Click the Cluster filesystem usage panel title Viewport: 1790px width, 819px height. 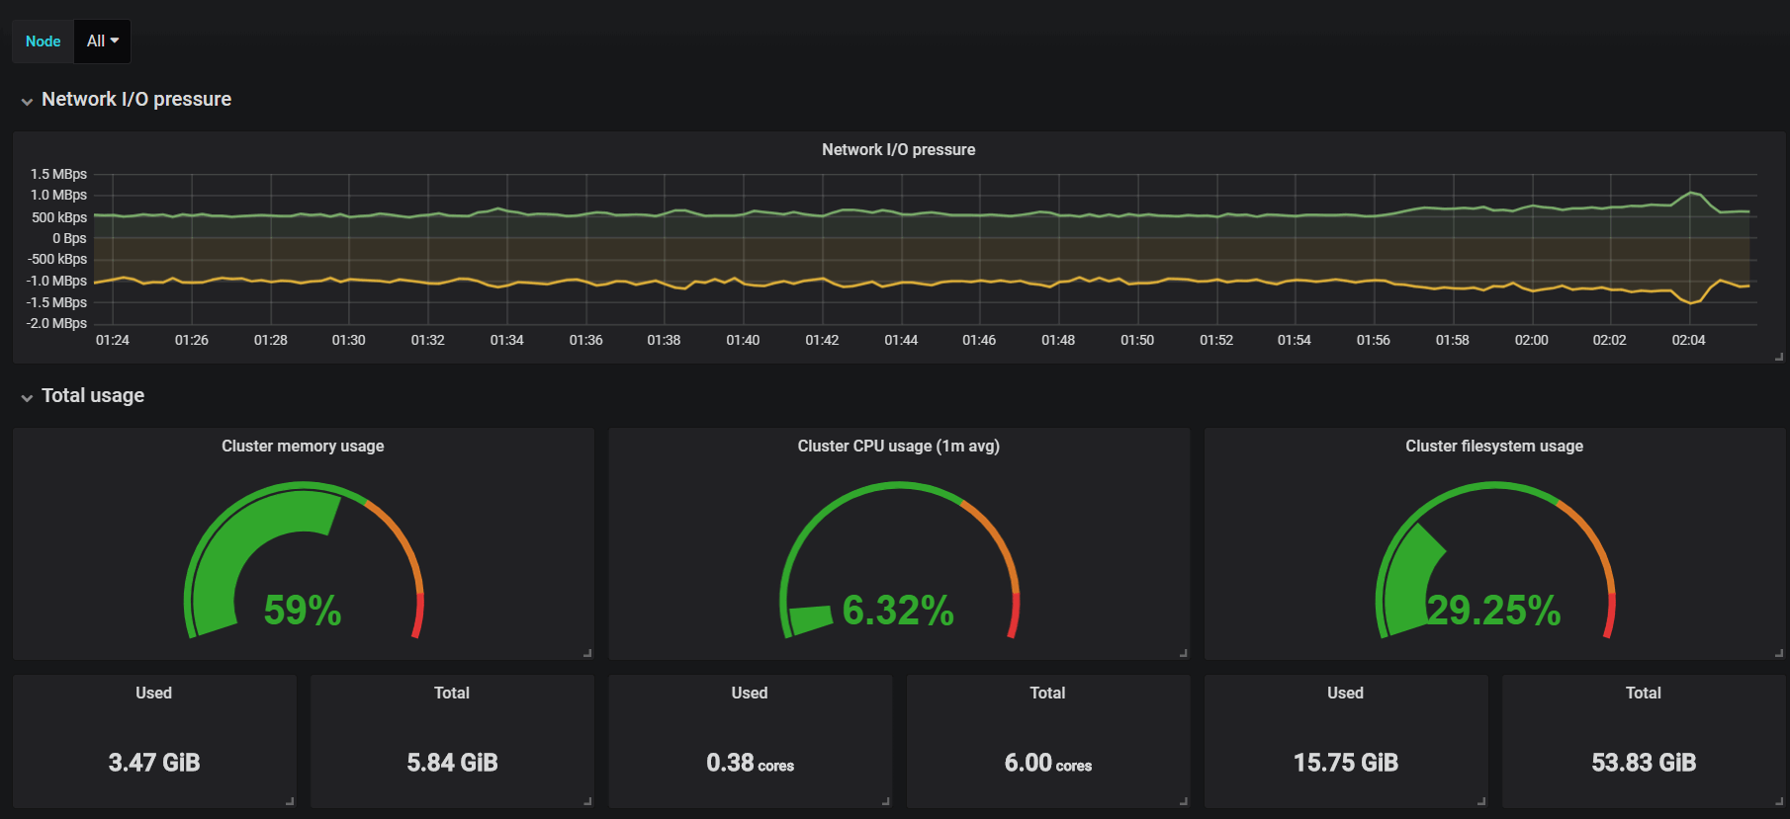click(x=1493, y=446)
